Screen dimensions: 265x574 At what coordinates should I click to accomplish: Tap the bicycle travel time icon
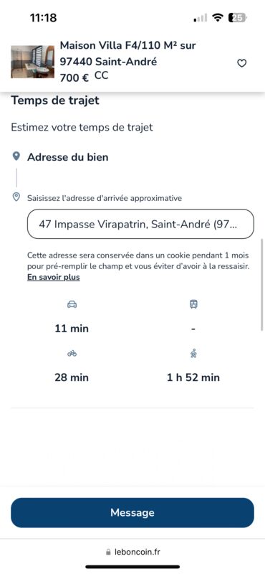72,354
